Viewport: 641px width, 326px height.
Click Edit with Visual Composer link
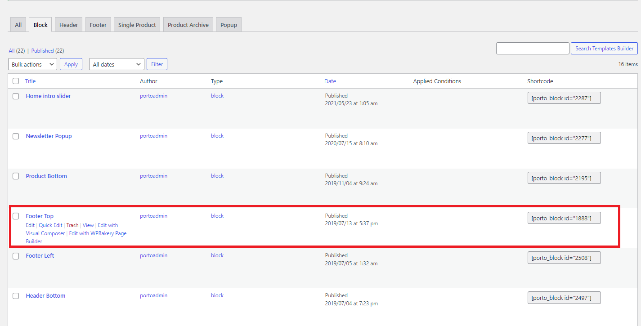tap(72, 229)
